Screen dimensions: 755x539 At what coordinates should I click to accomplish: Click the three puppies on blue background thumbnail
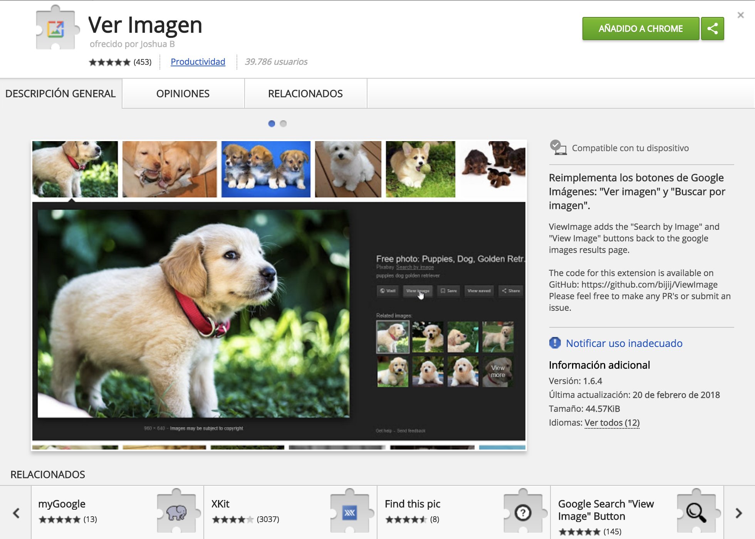pyautogui.click(x=266, y=169)
